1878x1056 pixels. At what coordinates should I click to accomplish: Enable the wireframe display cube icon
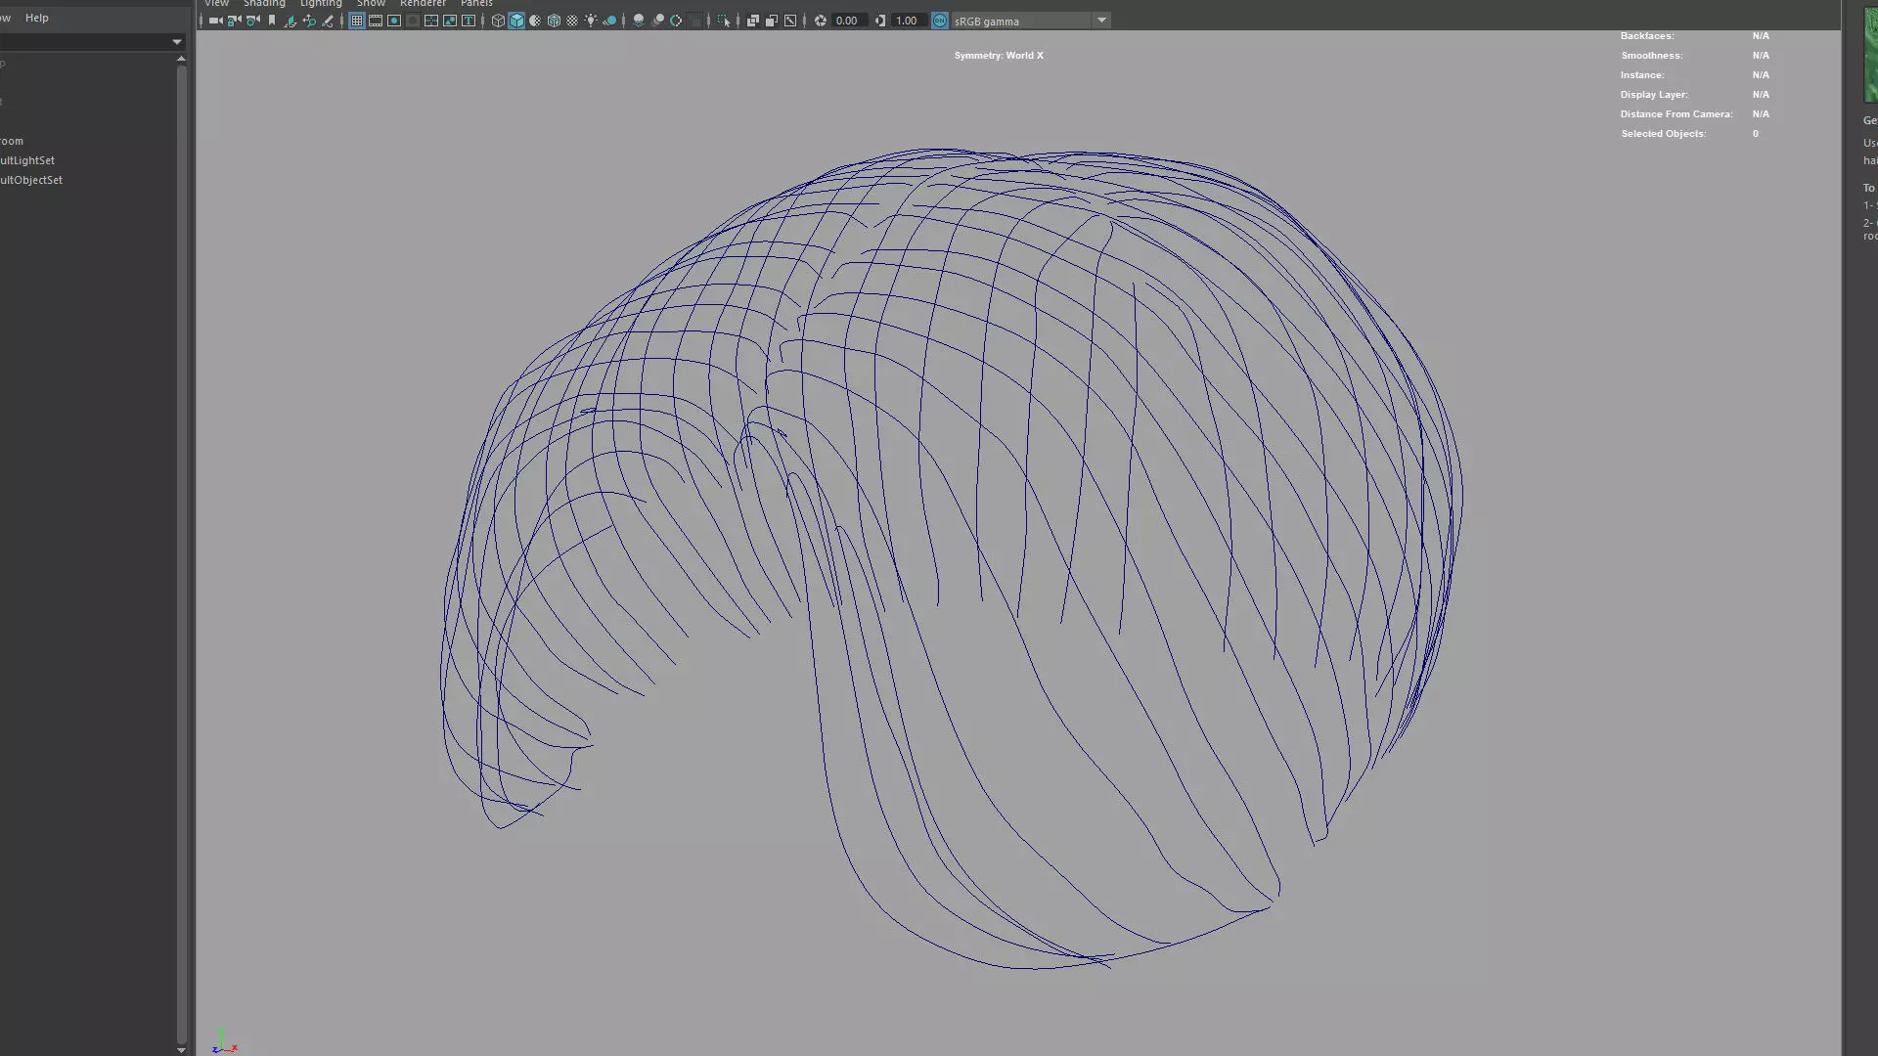[x=498, y=21]
